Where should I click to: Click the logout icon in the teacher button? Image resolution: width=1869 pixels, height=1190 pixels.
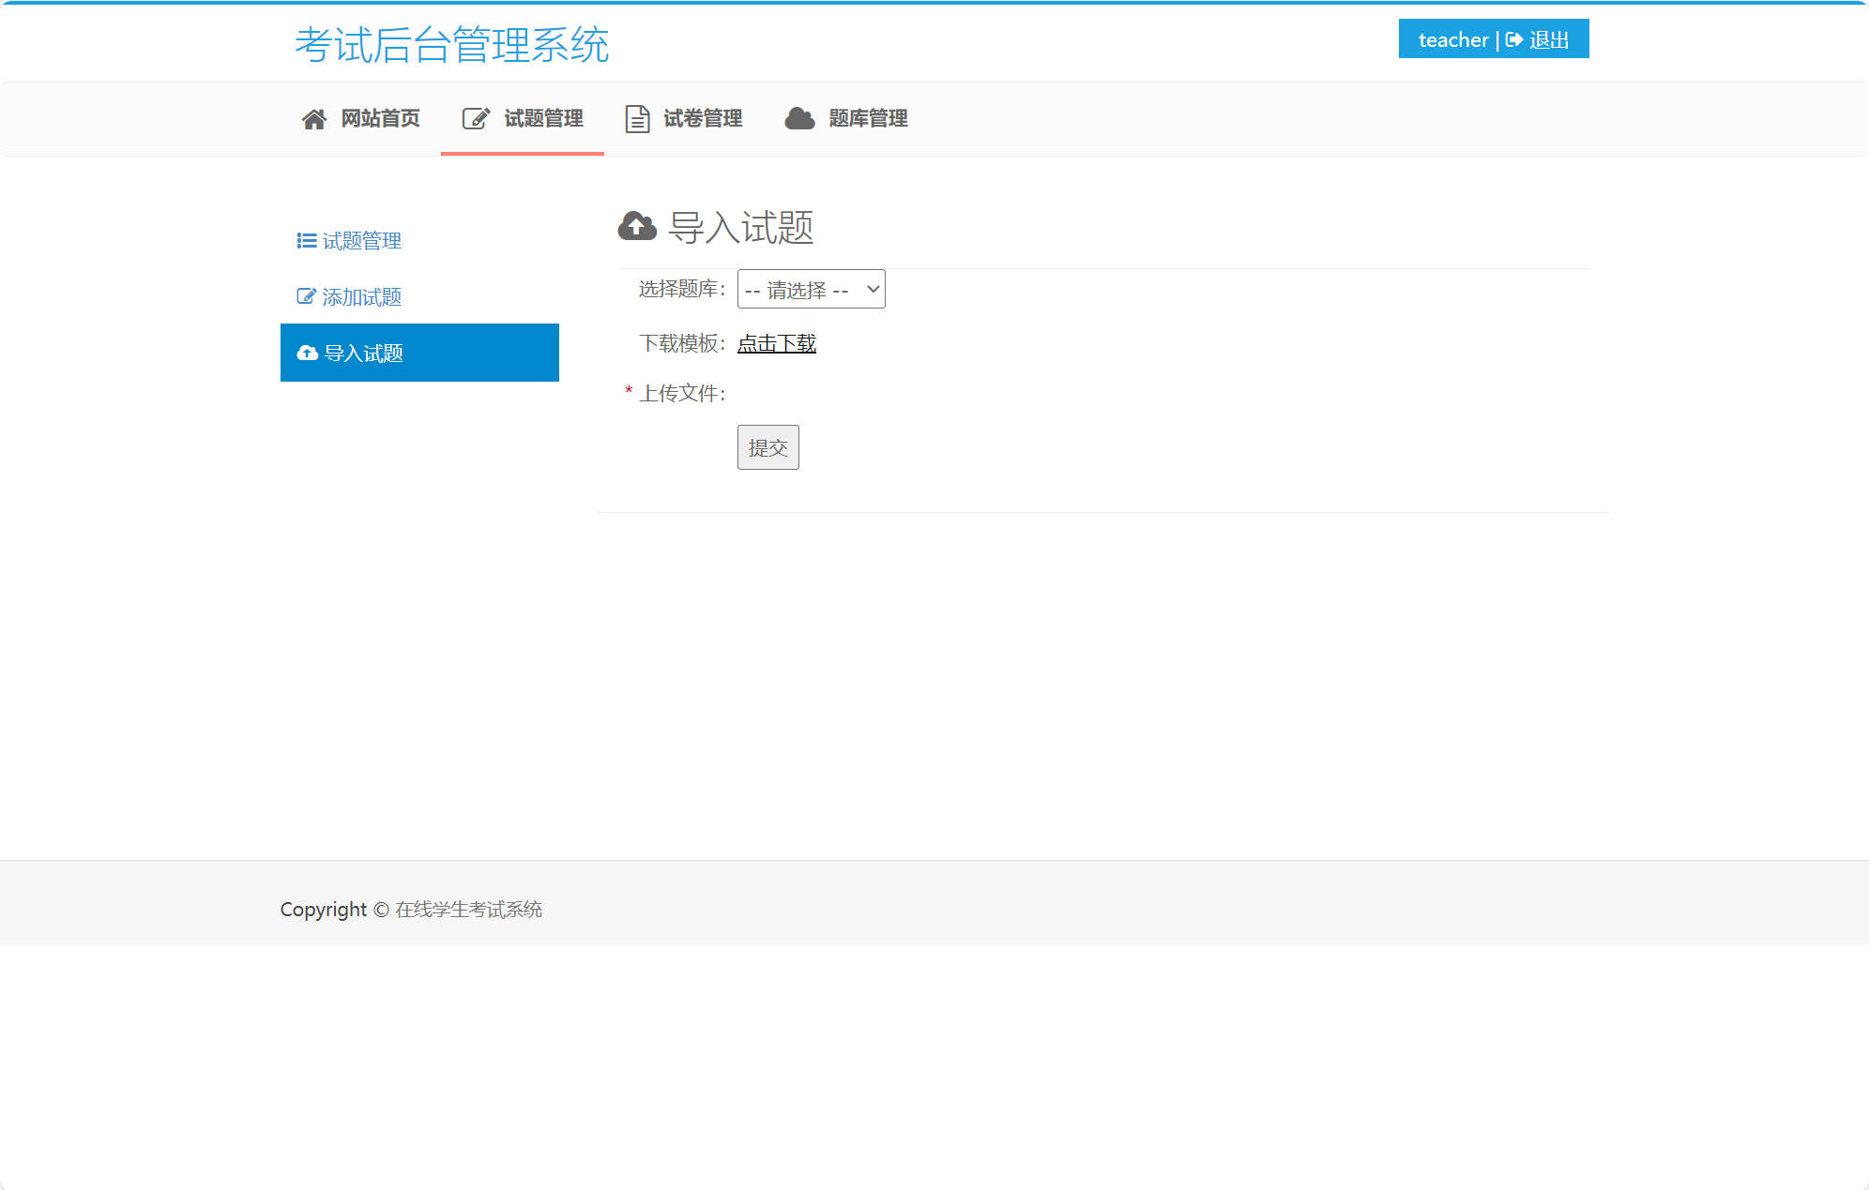1514,39
